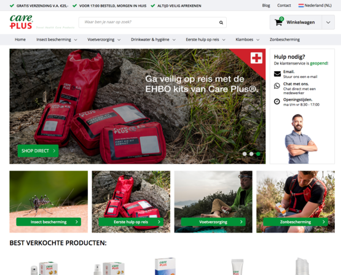The width and height of the screenshot is (341, 275).
Task: Click the opening hours clock icon
Action: click(x=277, y=101)
